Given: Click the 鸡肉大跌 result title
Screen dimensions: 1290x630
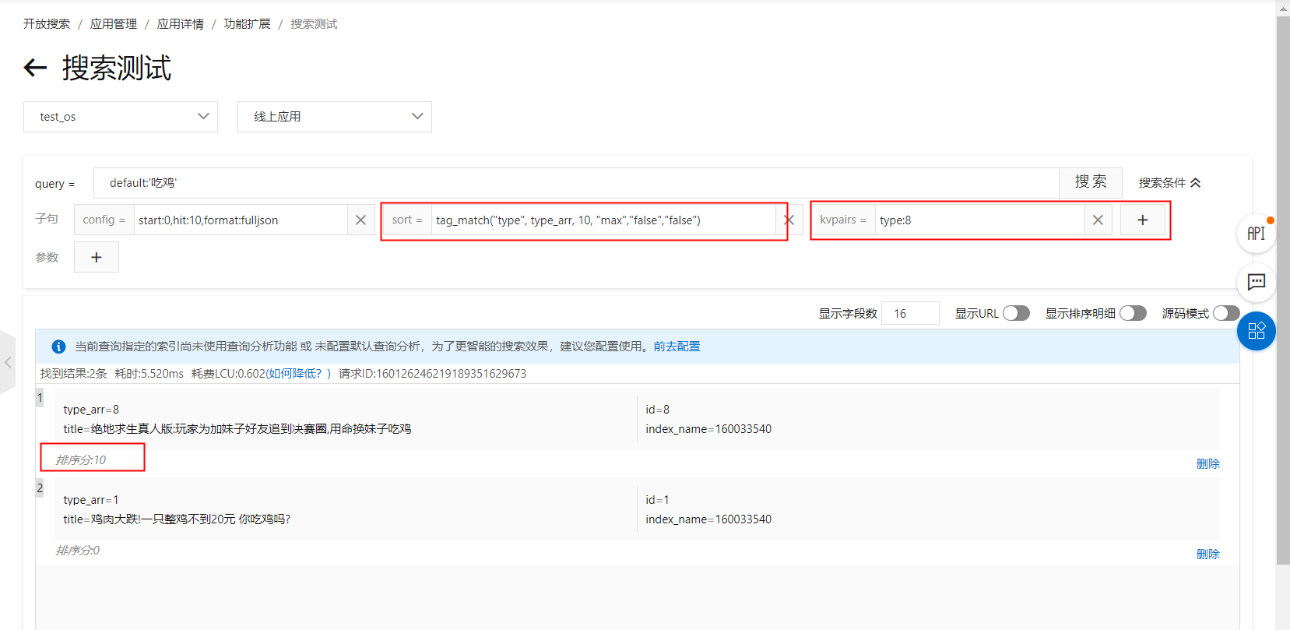Looking at the screenshot, I should (x=177, y=519).
